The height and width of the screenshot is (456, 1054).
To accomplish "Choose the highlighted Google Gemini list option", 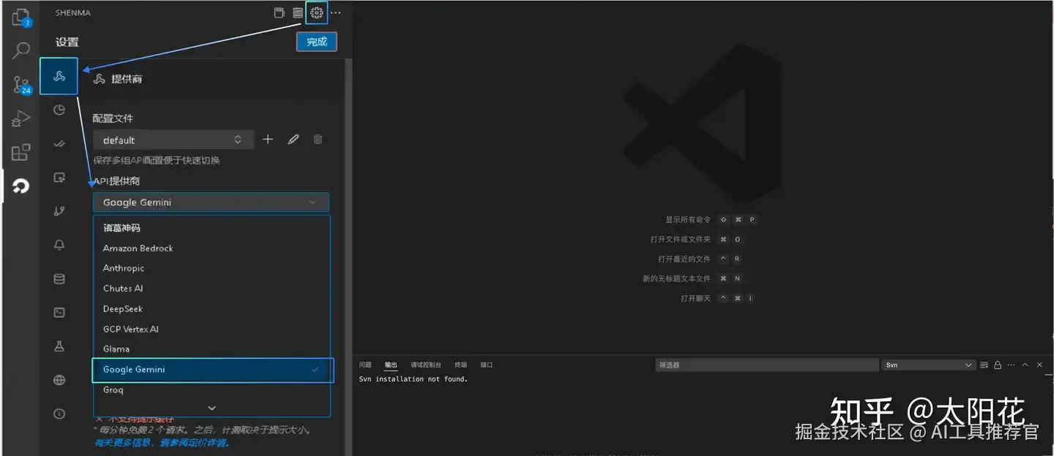I will tap(212, 370).
